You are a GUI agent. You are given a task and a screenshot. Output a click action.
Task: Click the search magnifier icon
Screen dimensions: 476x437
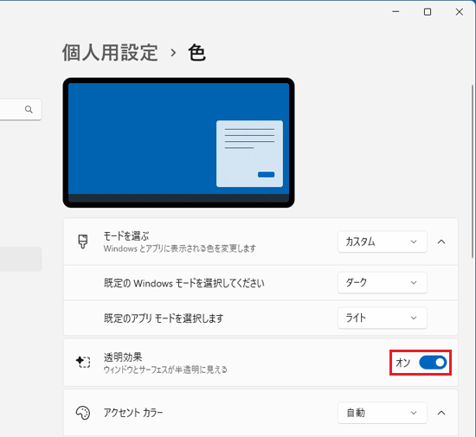point(29,109)
